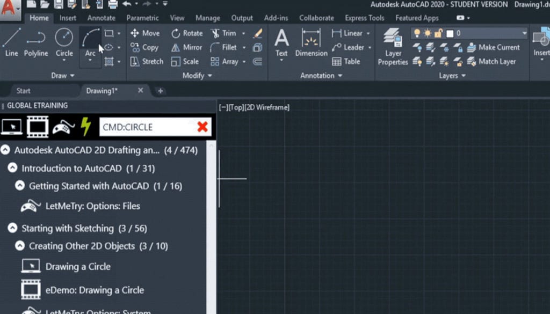Select the Rotate tool
550x314 pixels.
tap(187, 33)
